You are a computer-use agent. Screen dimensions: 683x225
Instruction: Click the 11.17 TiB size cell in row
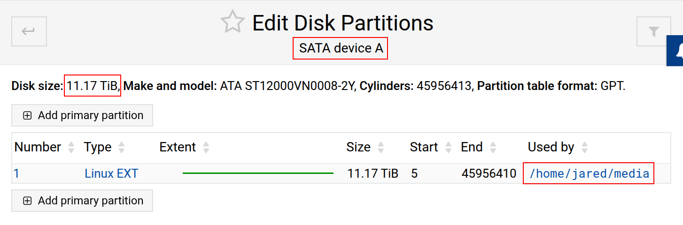[373, 174]
